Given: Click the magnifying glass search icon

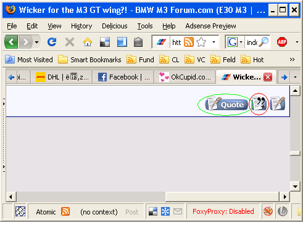Looking at the screenshot, I should pos(264,42).
